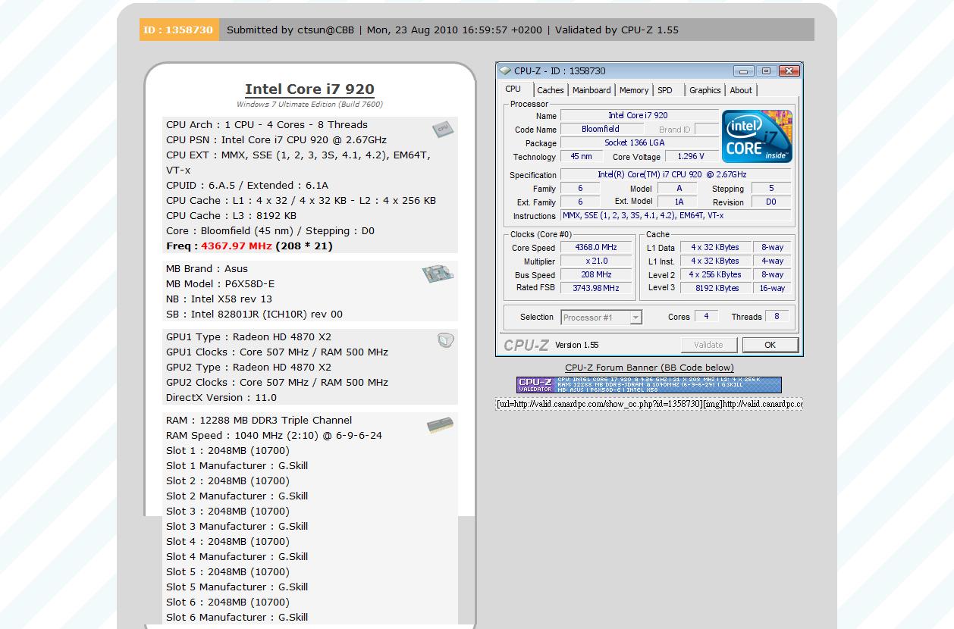The height and width of the screenshot is (629, 954).
Task: Click the motherboard icon beside MB Brand
Action: [x=438, y=274]
